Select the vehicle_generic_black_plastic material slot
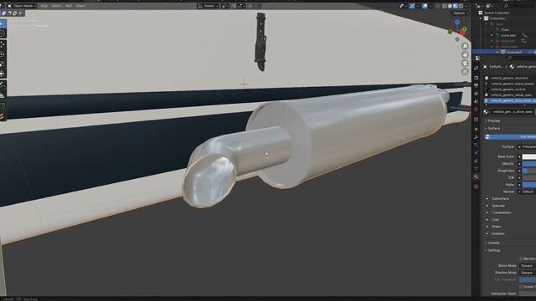The width and height of the screenshot is (536, 301). [x=509, y=84]
